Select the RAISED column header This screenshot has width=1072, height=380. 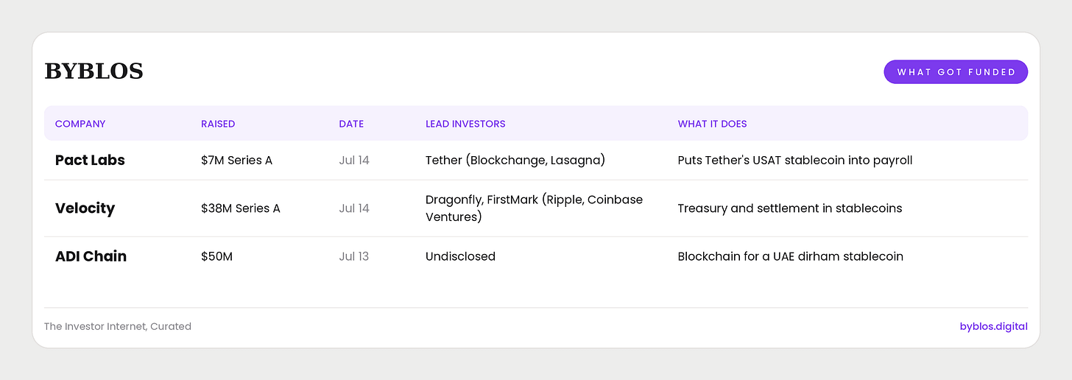218,124
